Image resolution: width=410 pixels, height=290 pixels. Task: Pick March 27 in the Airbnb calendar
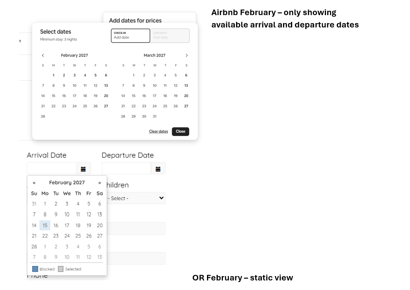pos(186,106)
